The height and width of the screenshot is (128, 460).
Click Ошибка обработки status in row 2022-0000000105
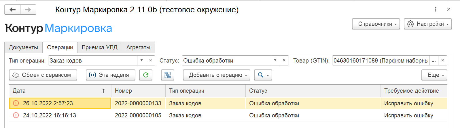click(274, 115)
